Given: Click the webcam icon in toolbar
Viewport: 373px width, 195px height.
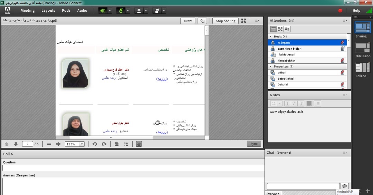Looking at the screenshot, I should coord(139,11).
